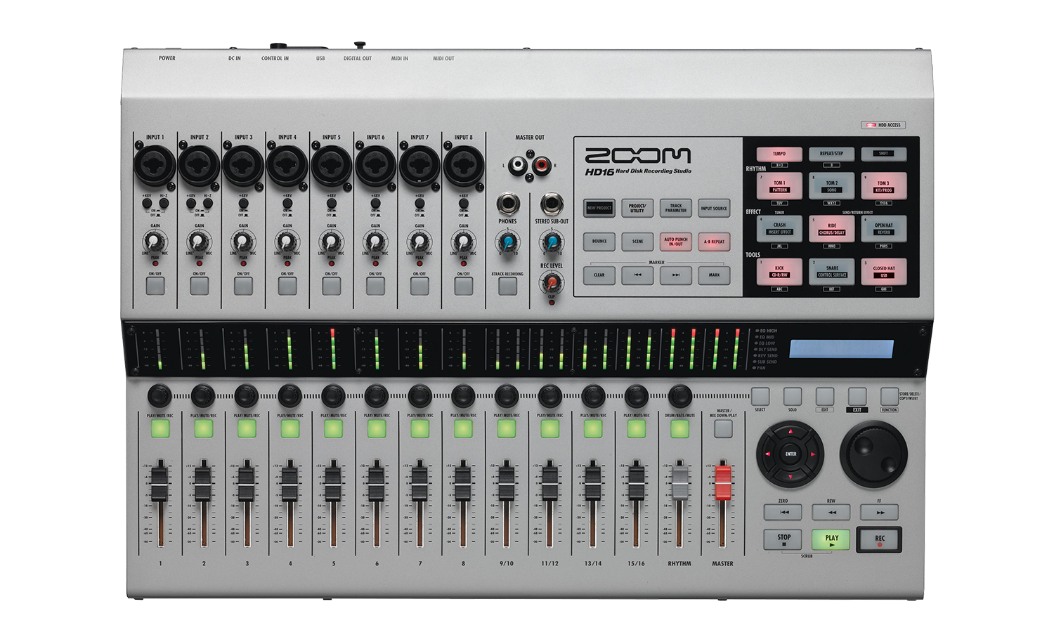Image resolution: width=1054 pixels, height=632 pixels.
Task: Adjust the Input 7 GAIN knob
Action: coord(419,243)
